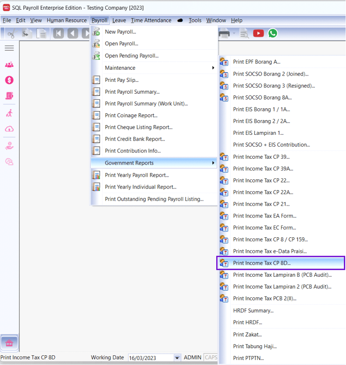Select Print EPF Borang A
The height and width of the screenshot is (365, 346).
click(257, 62)
